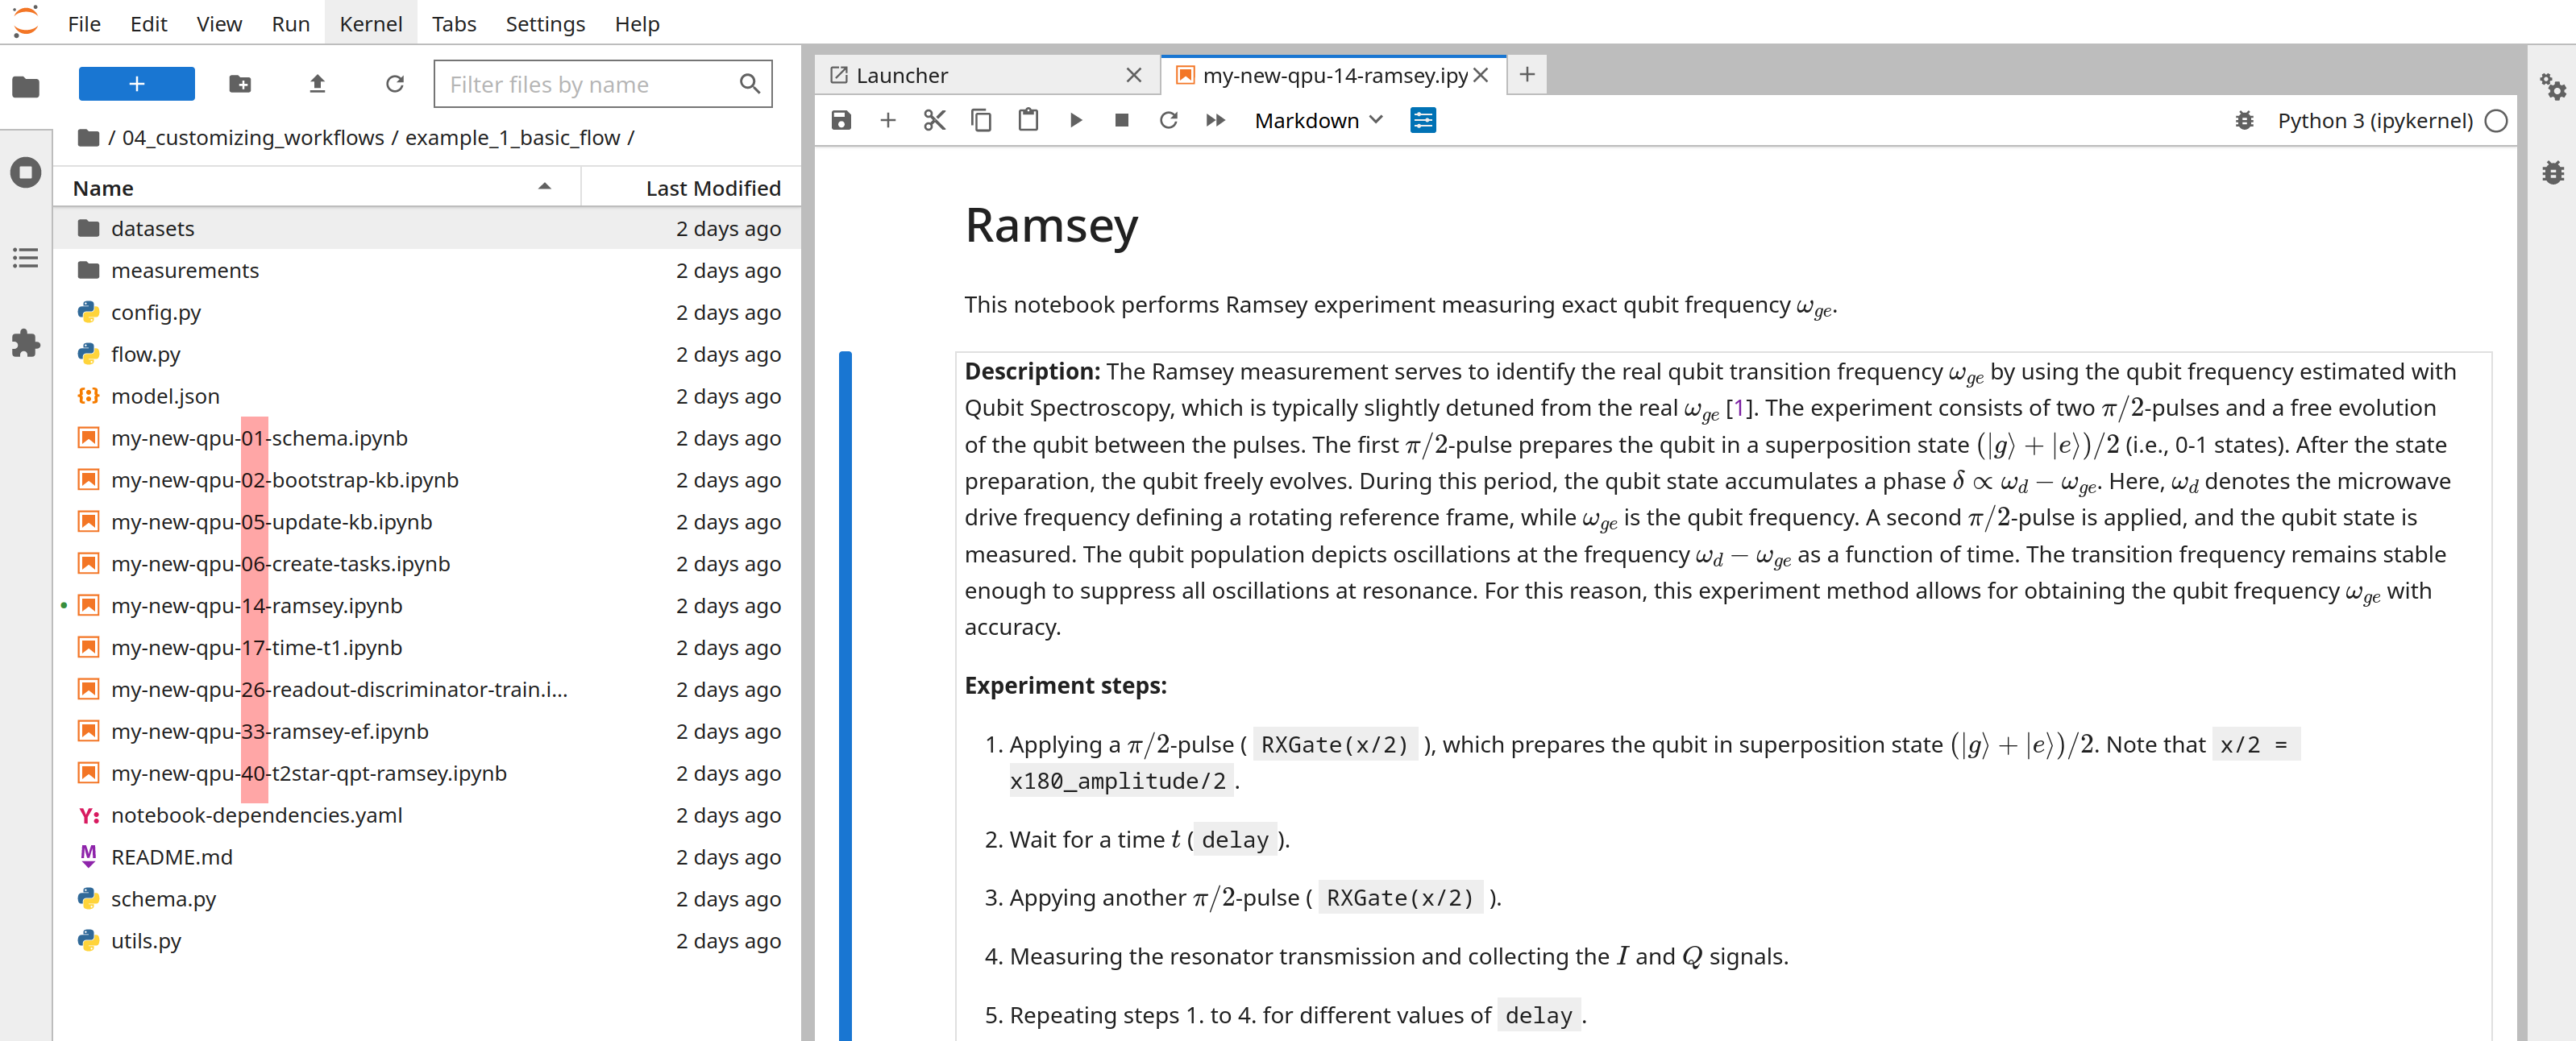The width and height of the screenshot is (2576, 1041).
Task: Restart kernel and run all cells
Action: tap(1215, 120)
